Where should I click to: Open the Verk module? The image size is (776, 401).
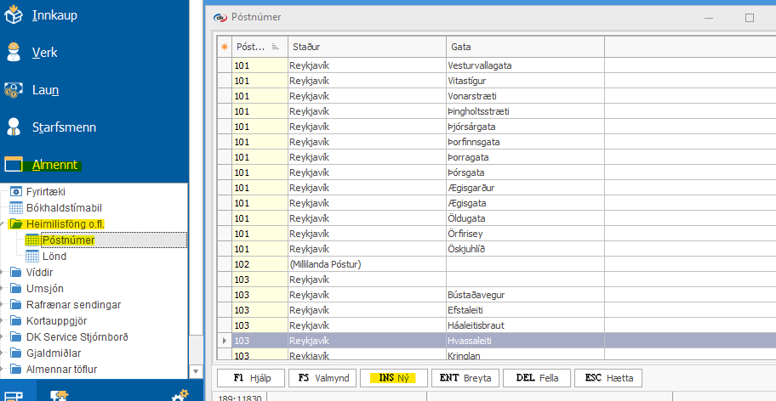[x=44, y=53]
